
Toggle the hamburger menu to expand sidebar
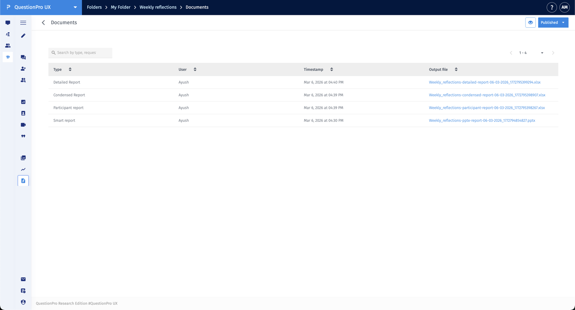tap(23, 22)
